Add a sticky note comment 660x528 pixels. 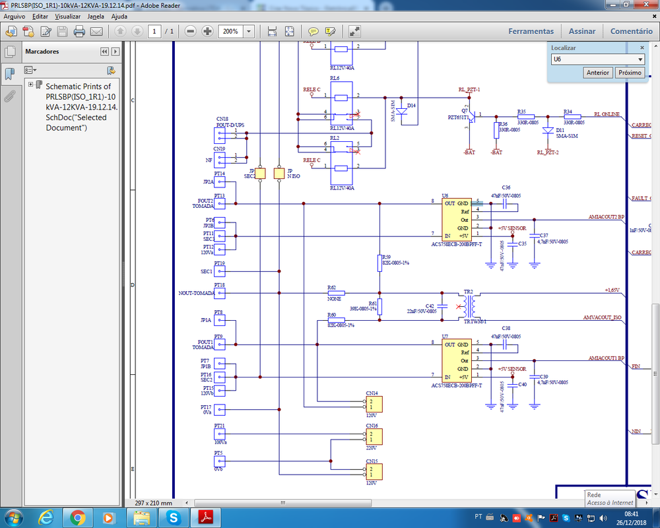coord(313,31)
